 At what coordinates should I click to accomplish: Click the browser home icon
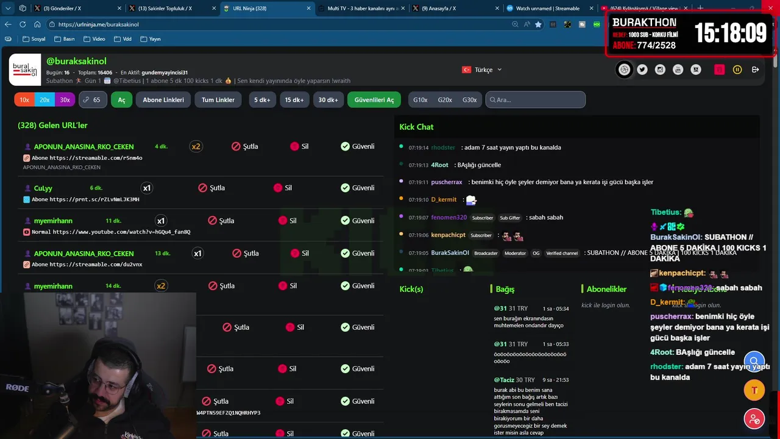pyautogui.click(x=37, y=24)
